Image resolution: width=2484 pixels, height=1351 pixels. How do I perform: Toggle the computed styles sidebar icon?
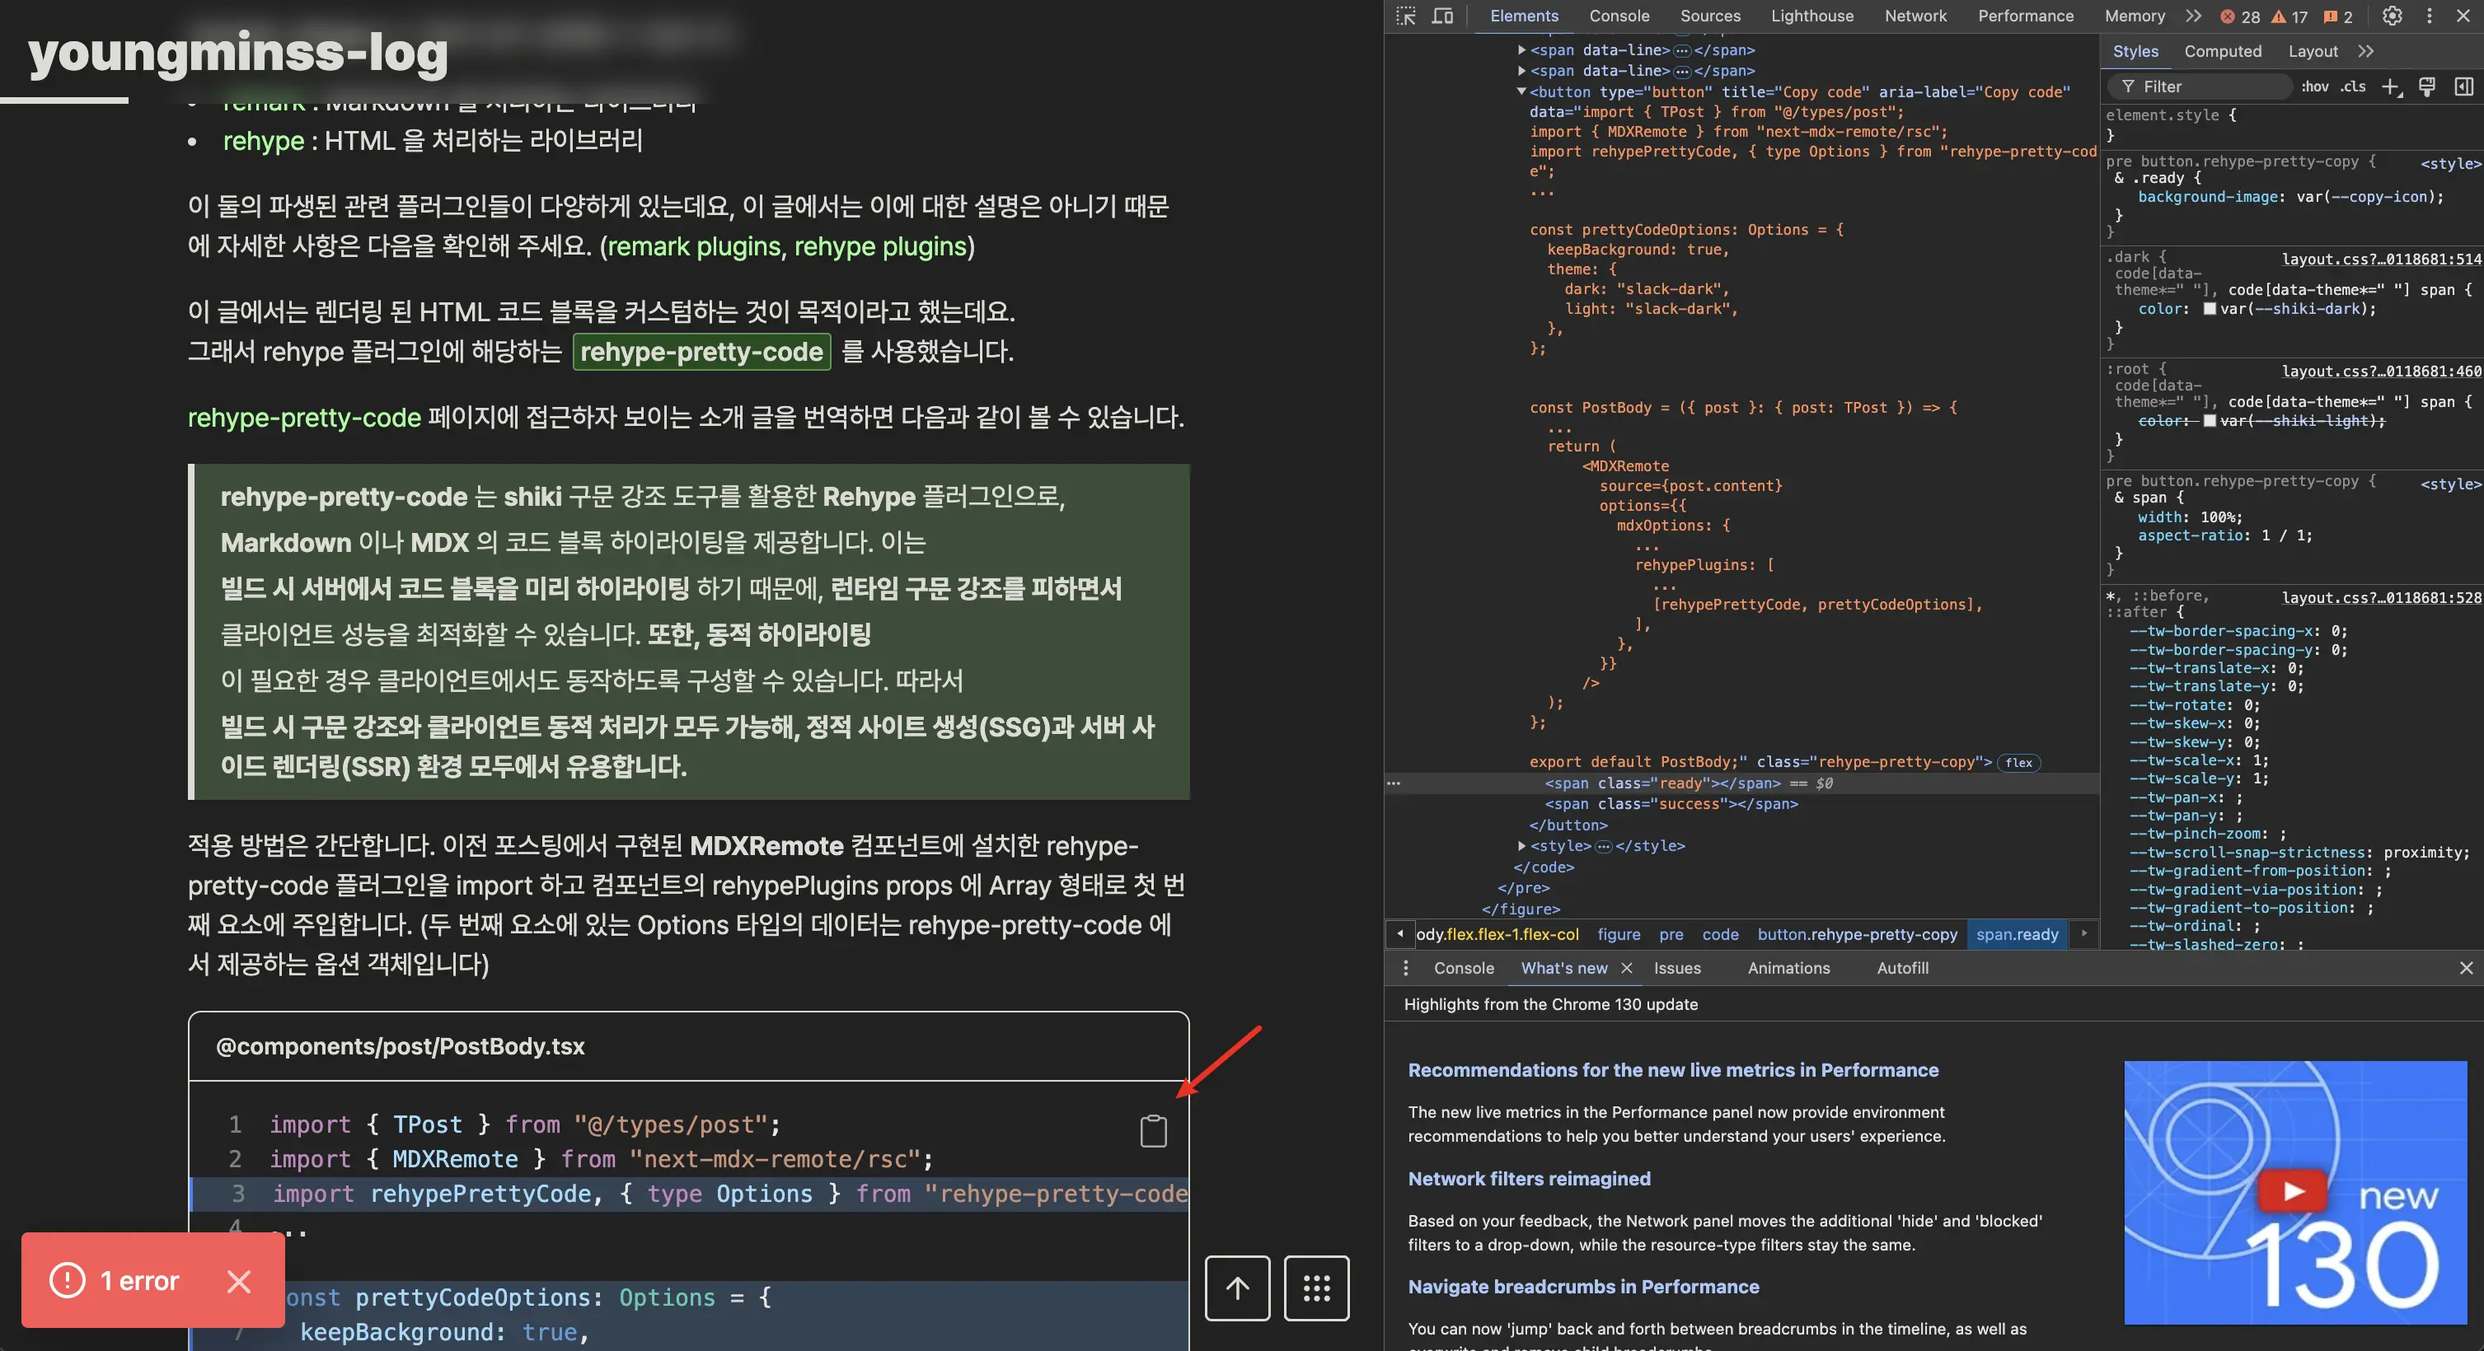[x=2463, y=86]
